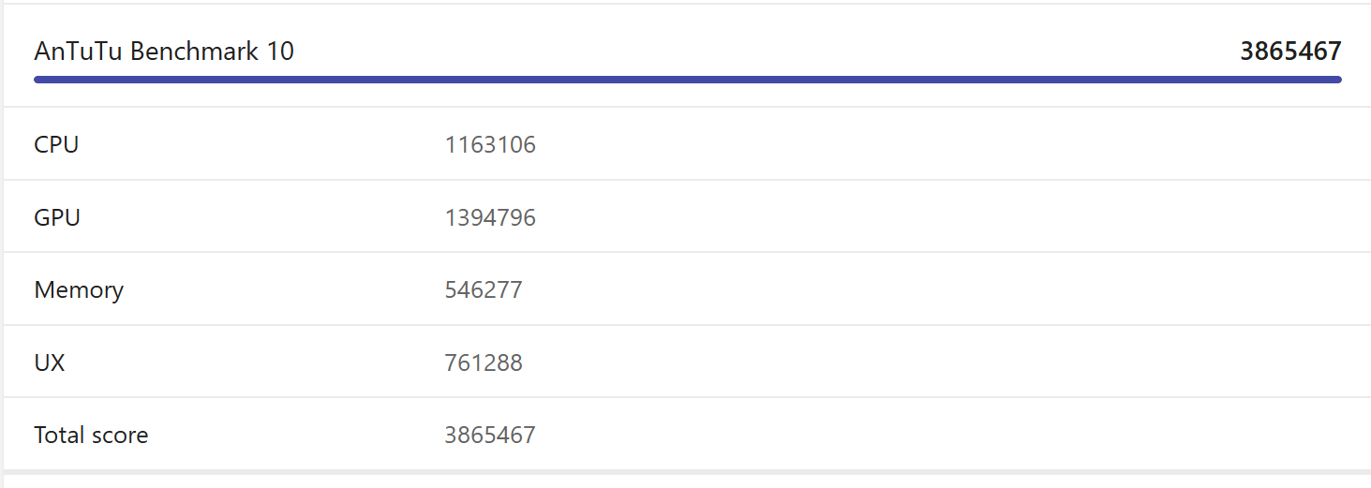Screen dimensions: 1371x488
Task: Click the word "Benchmark" in the heading
Action: [194, 52]
